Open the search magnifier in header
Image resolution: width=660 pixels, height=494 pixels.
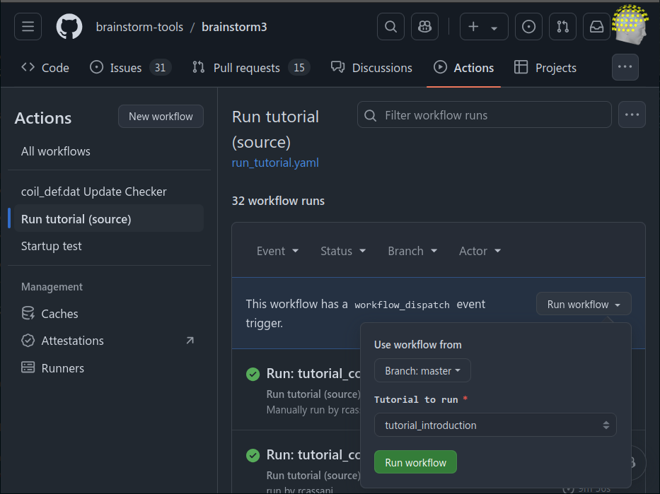(390, 27)
